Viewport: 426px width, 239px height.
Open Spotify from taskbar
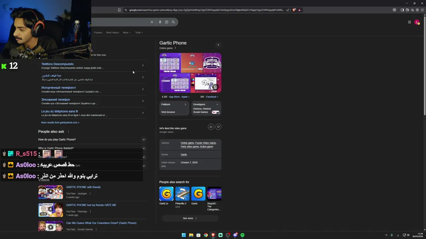[x=242, y=235]
